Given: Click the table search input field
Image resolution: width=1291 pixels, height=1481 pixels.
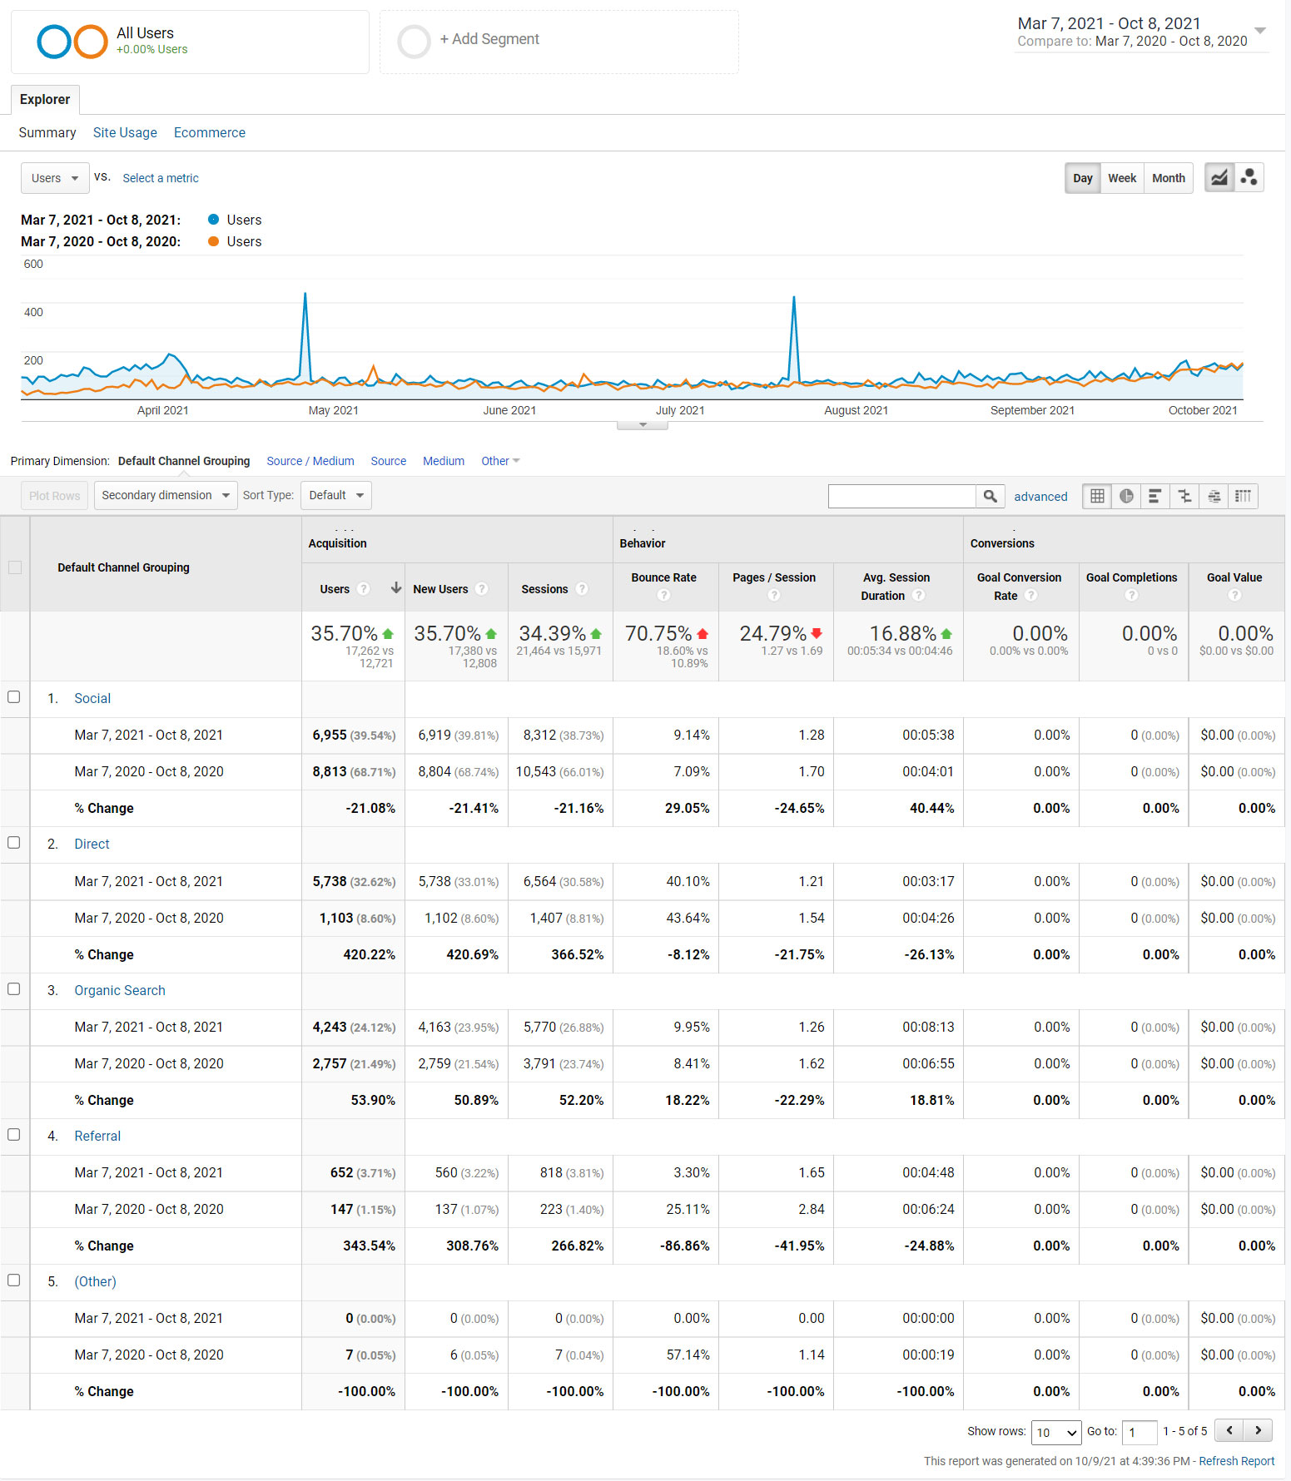Looking at the screenshot, I should (x=902, y=497).
